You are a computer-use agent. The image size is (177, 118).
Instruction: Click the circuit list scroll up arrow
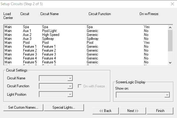point(170,27)
